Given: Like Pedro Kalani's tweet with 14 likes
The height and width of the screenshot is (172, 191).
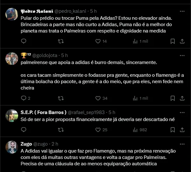Looking at the screenshot, I should coord(98,41).
